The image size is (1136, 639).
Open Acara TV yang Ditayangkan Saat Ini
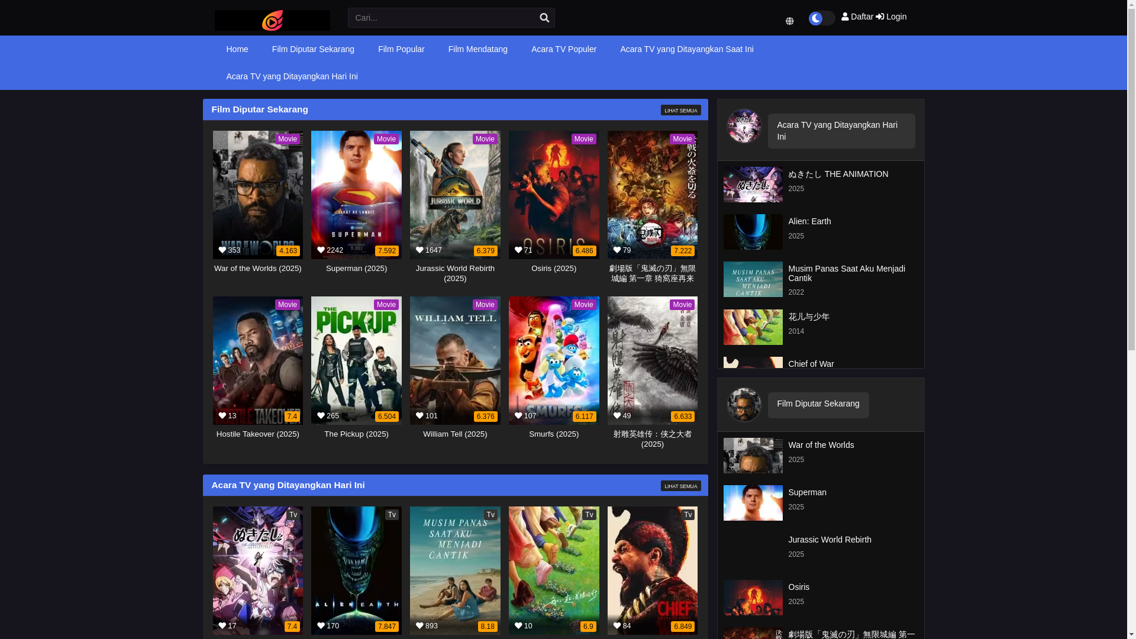point(687,49)
